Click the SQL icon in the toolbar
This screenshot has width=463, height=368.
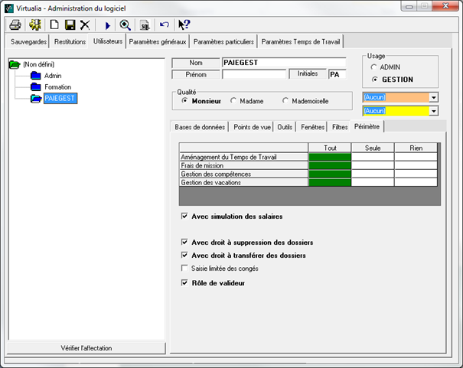[144, 24]
